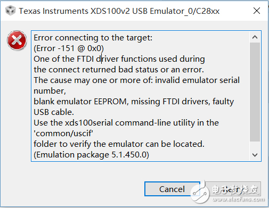Click the gray scrollbar thumb in error message

[x=255, y=92]
